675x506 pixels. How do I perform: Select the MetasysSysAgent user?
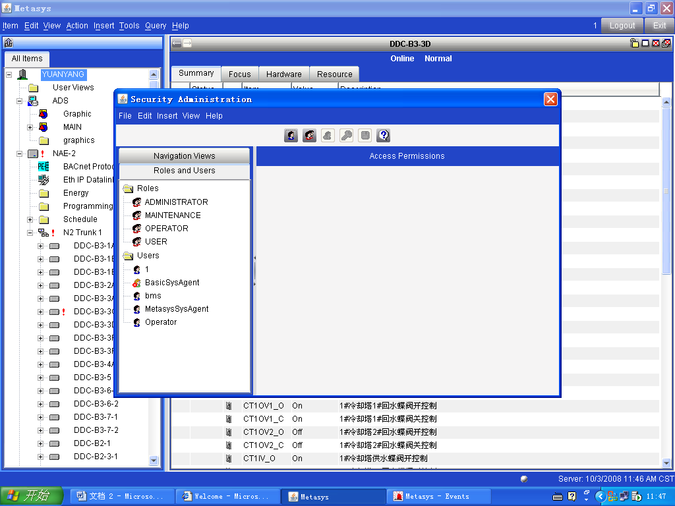pos(177,309)
